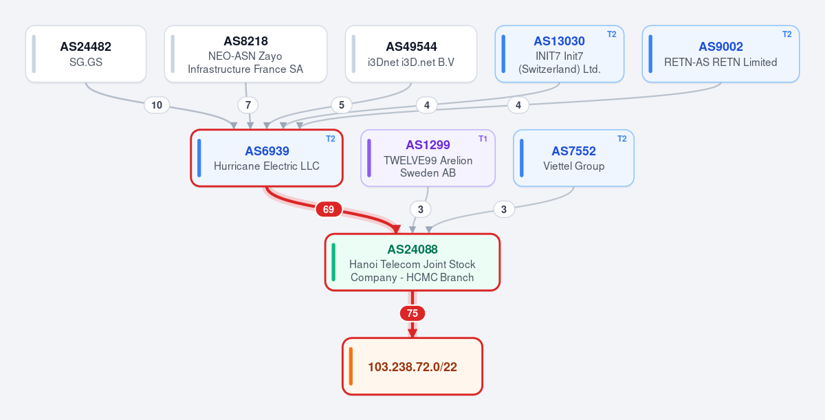Select the AS49544 i3Dnet node
Image resolution: width=825 pixels, height=420 pixels.
click(411, 54)
